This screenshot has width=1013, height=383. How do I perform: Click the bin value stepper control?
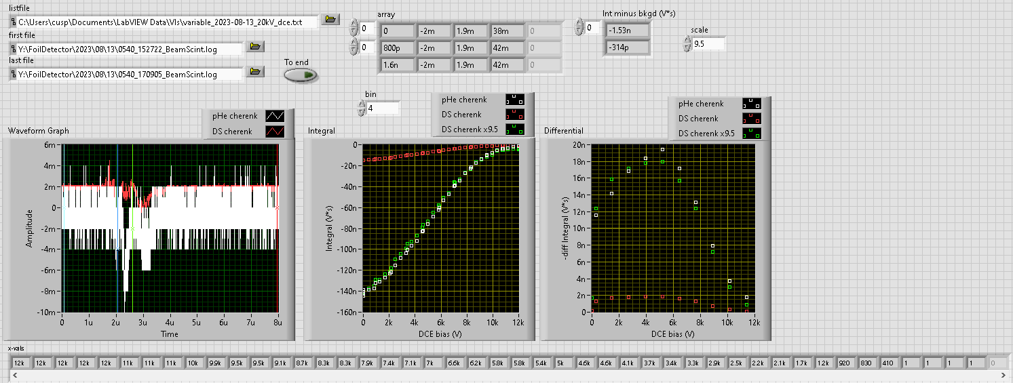click(x=361, y=108)
